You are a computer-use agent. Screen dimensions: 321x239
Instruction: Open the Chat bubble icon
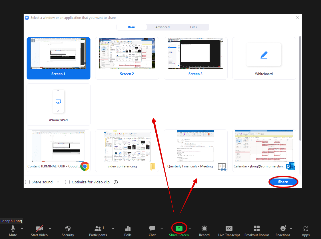[x=152, y=228]
